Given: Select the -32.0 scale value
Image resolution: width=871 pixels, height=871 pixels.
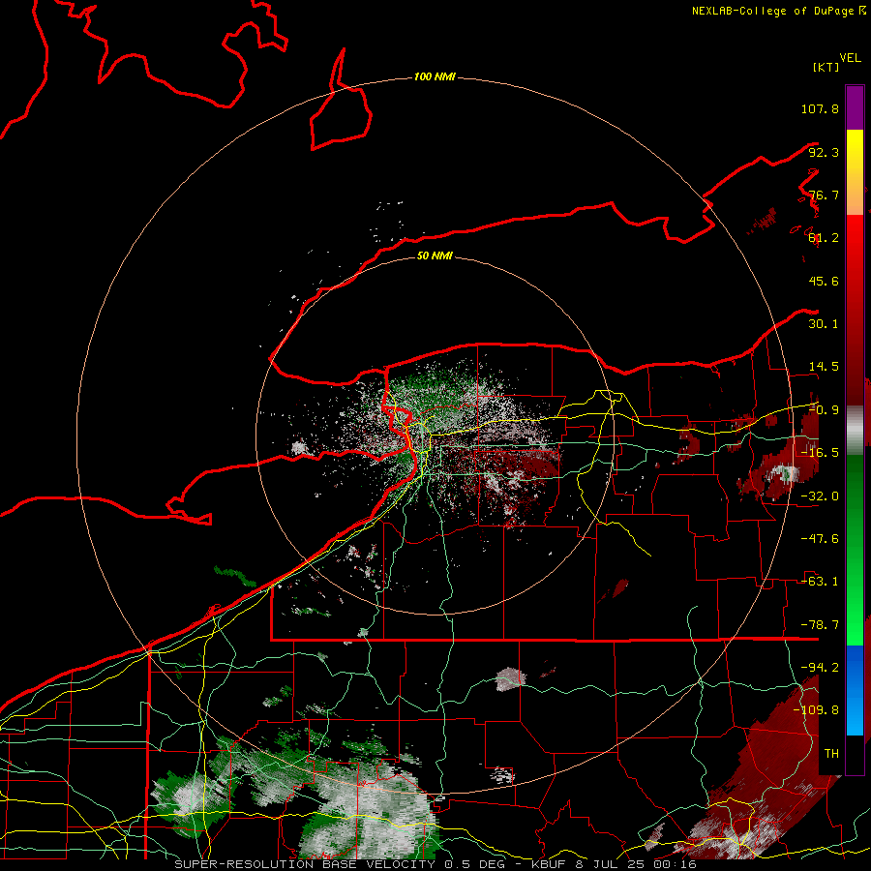Looking at the screenshot, I should (820, 496).
